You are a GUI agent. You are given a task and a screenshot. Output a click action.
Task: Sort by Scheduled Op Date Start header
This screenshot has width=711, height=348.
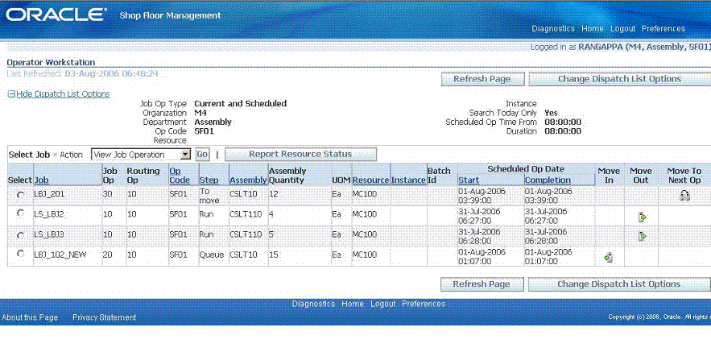click(x=469, y=180)
